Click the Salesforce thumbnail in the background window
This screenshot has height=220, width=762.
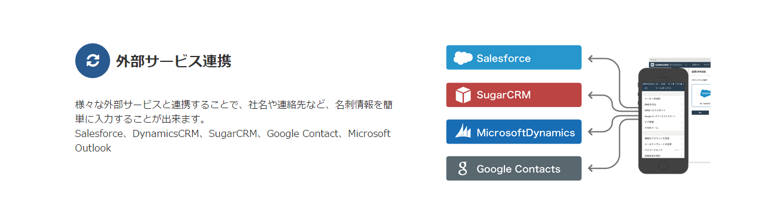[x=702, y=94]
